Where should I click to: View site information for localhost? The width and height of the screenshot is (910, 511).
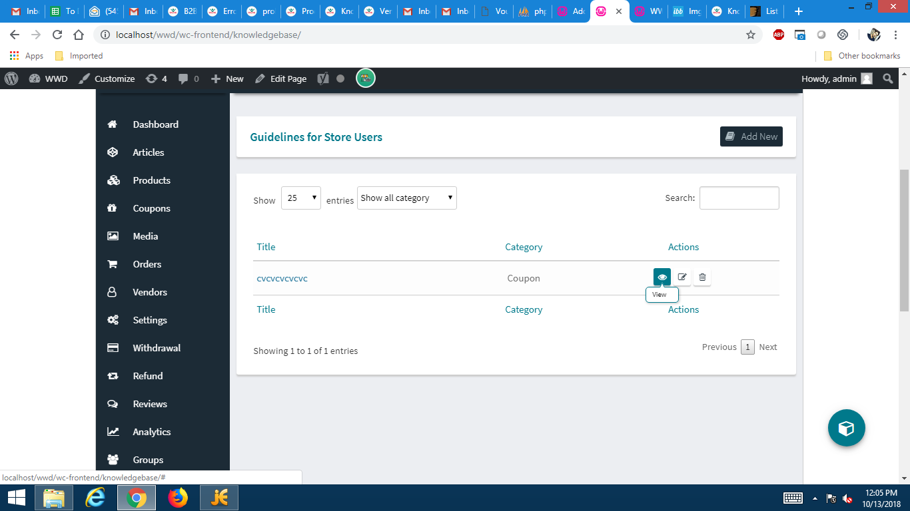point(105,35)
